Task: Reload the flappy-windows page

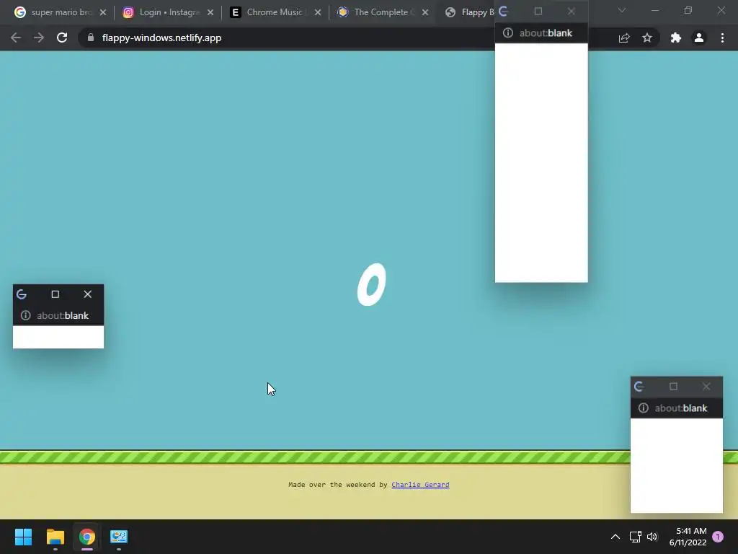Action: (x=62, y=38)
